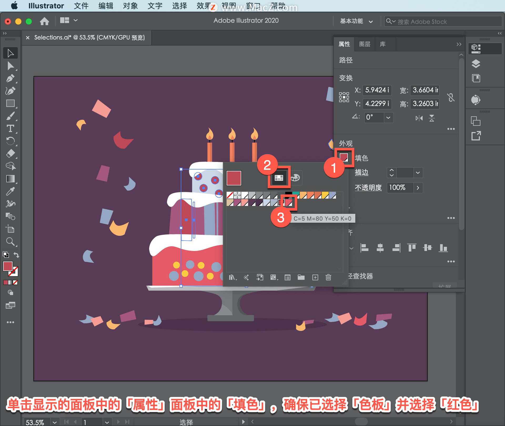The height and width of the screenshot is (426, 505).
Task: Open the 编辑 menu
Action: [105, 6]
